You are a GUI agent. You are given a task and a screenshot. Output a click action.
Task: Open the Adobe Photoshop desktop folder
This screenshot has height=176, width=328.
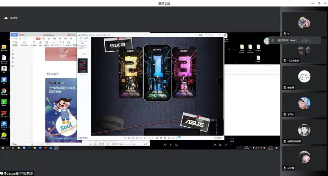242,48
